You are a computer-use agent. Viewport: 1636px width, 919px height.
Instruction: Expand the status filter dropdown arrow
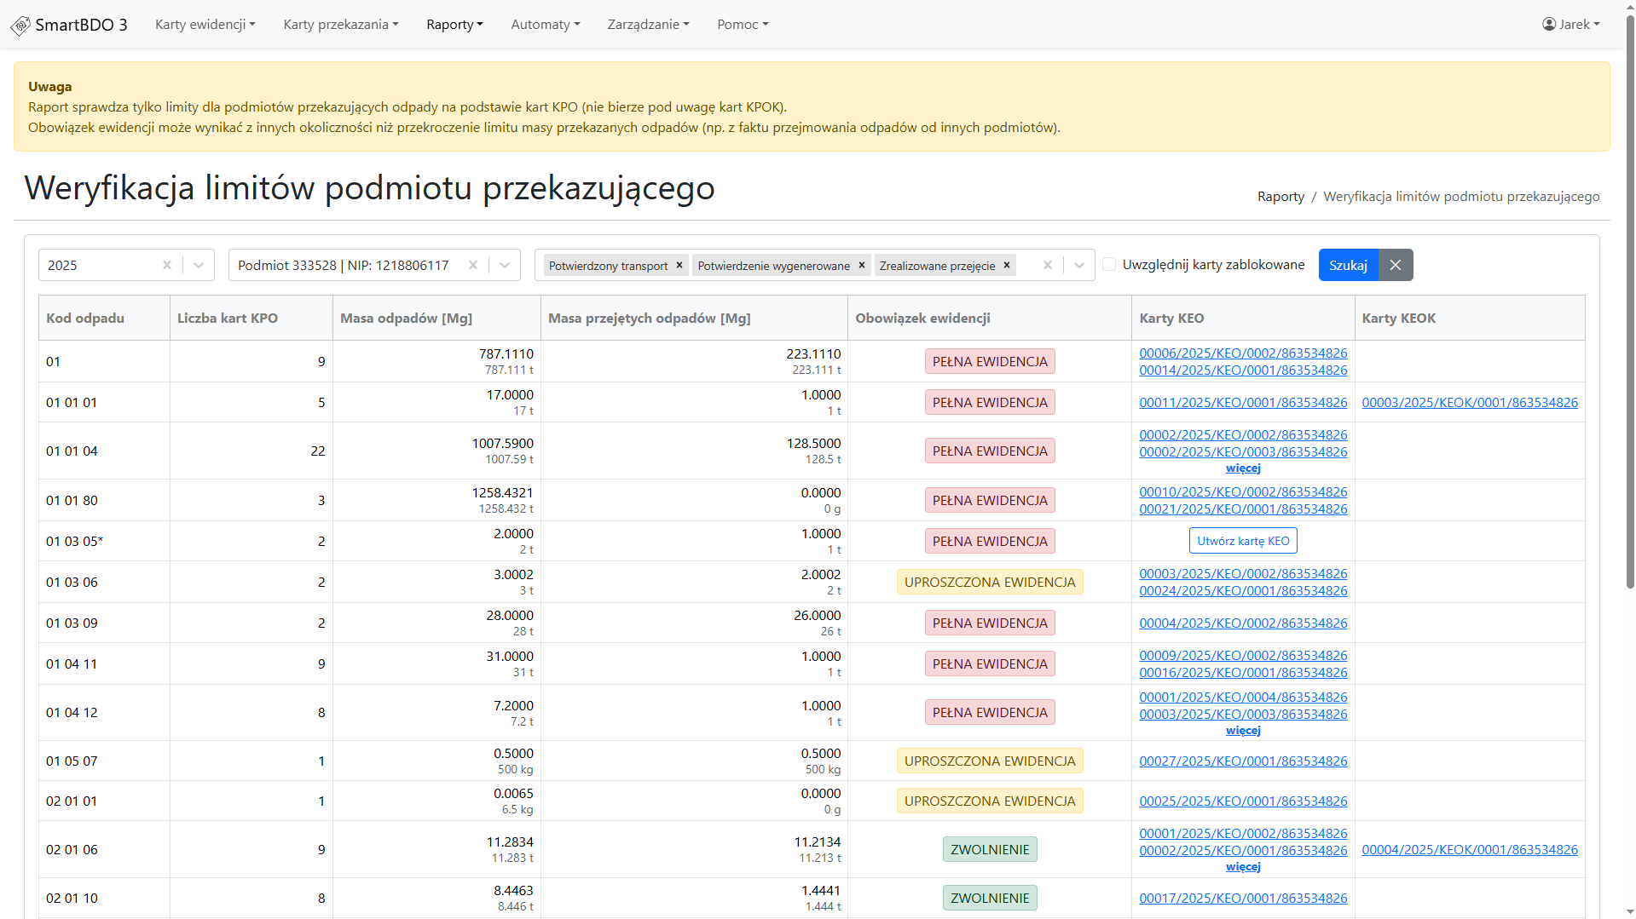click(x=1079, y=265)
